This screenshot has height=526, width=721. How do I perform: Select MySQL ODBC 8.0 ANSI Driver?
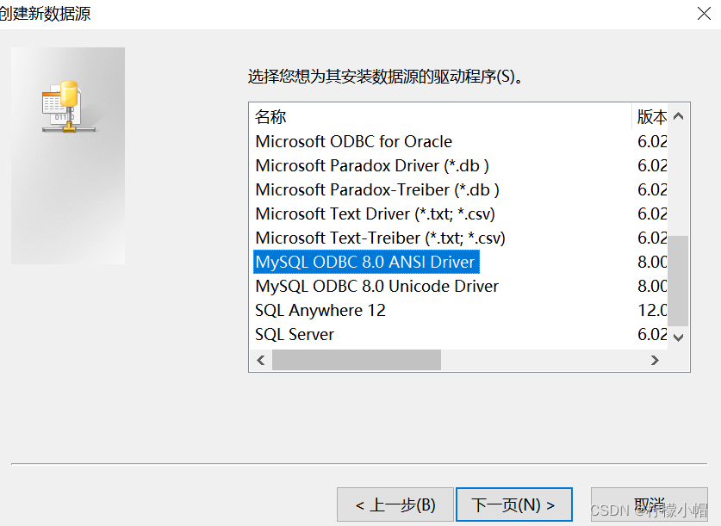point(366,262)
